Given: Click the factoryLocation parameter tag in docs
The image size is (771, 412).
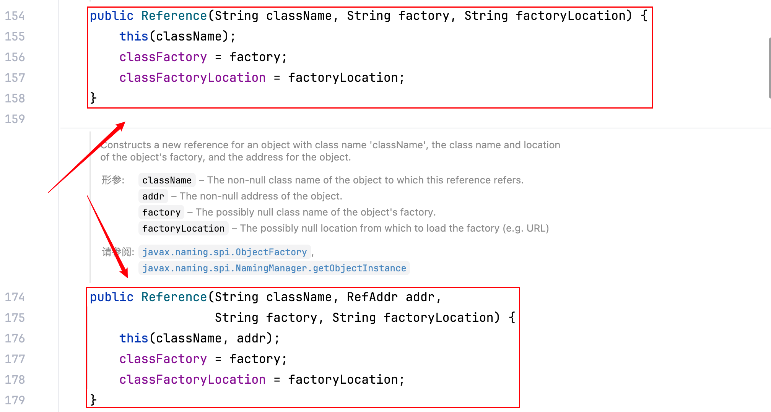Looking at the screenshot, I should coord(183,229).
